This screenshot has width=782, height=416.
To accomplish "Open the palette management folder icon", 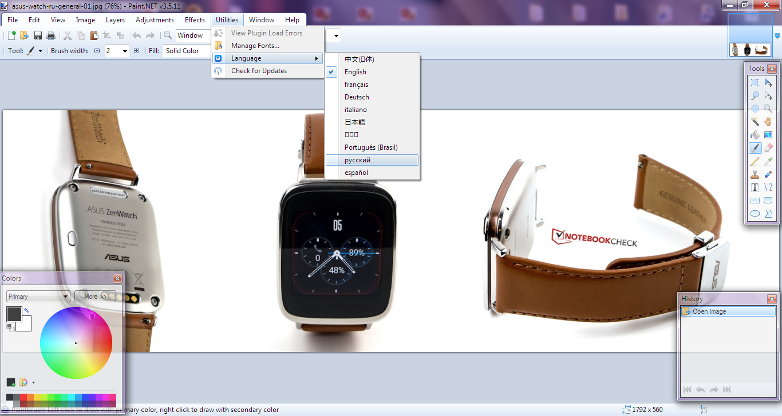I will (x=23, y=382).
